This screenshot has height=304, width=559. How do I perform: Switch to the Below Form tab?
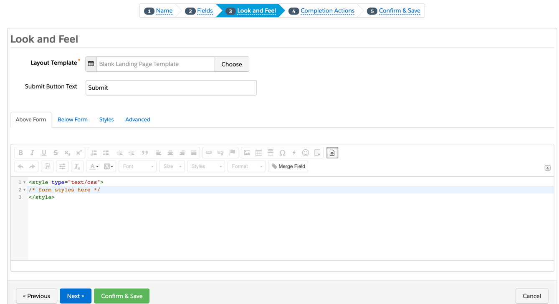(x=72, y=119)
